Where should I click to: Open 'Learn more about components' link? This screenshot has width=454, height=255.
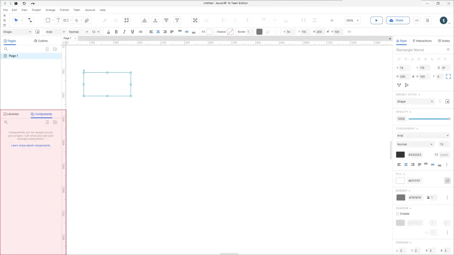[x=31, y=146]
